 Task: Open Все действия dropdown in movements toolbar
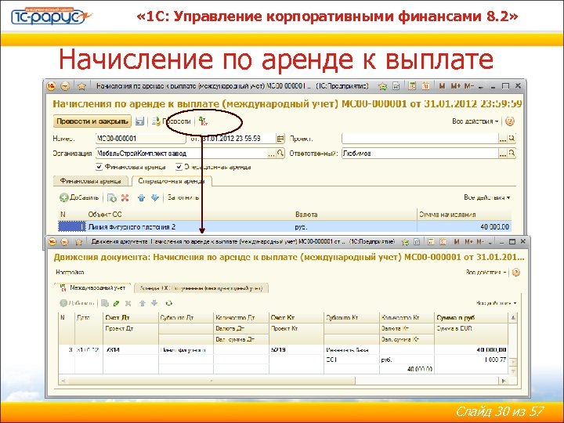pos(496,303)
